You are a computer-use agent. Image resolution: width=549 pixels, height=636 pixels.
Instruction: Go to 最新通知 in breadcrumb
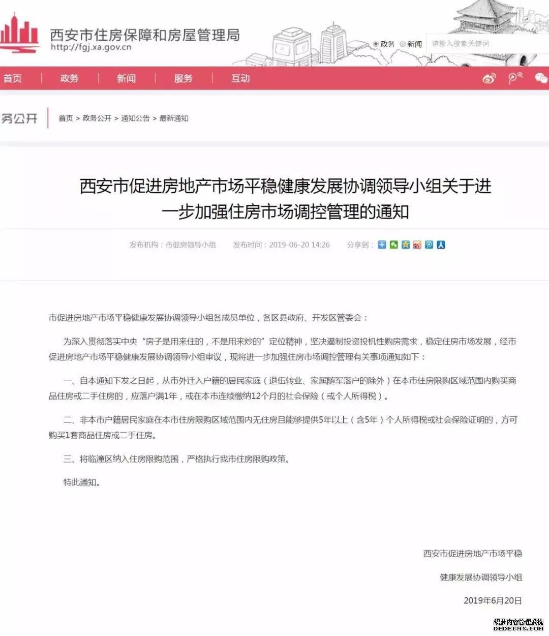[174, 118]
